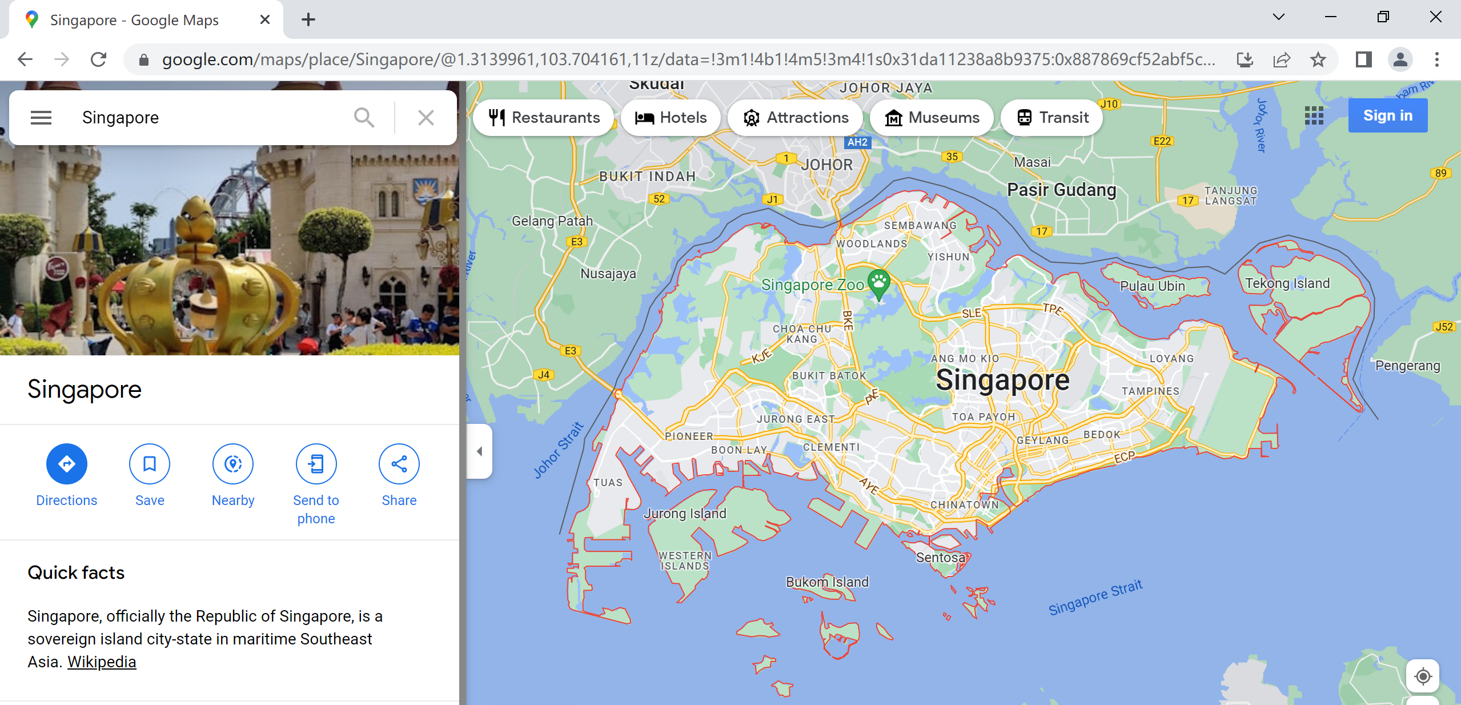The image size is (1461, 705).
Task: Clear the Singapore search query
Action: click(426, 117)
